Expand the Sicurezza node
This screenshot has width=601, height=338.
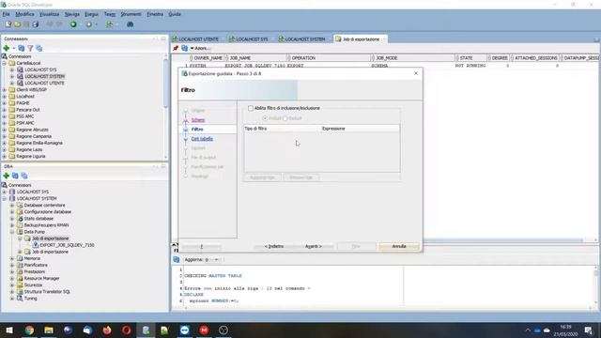point(12,285)
